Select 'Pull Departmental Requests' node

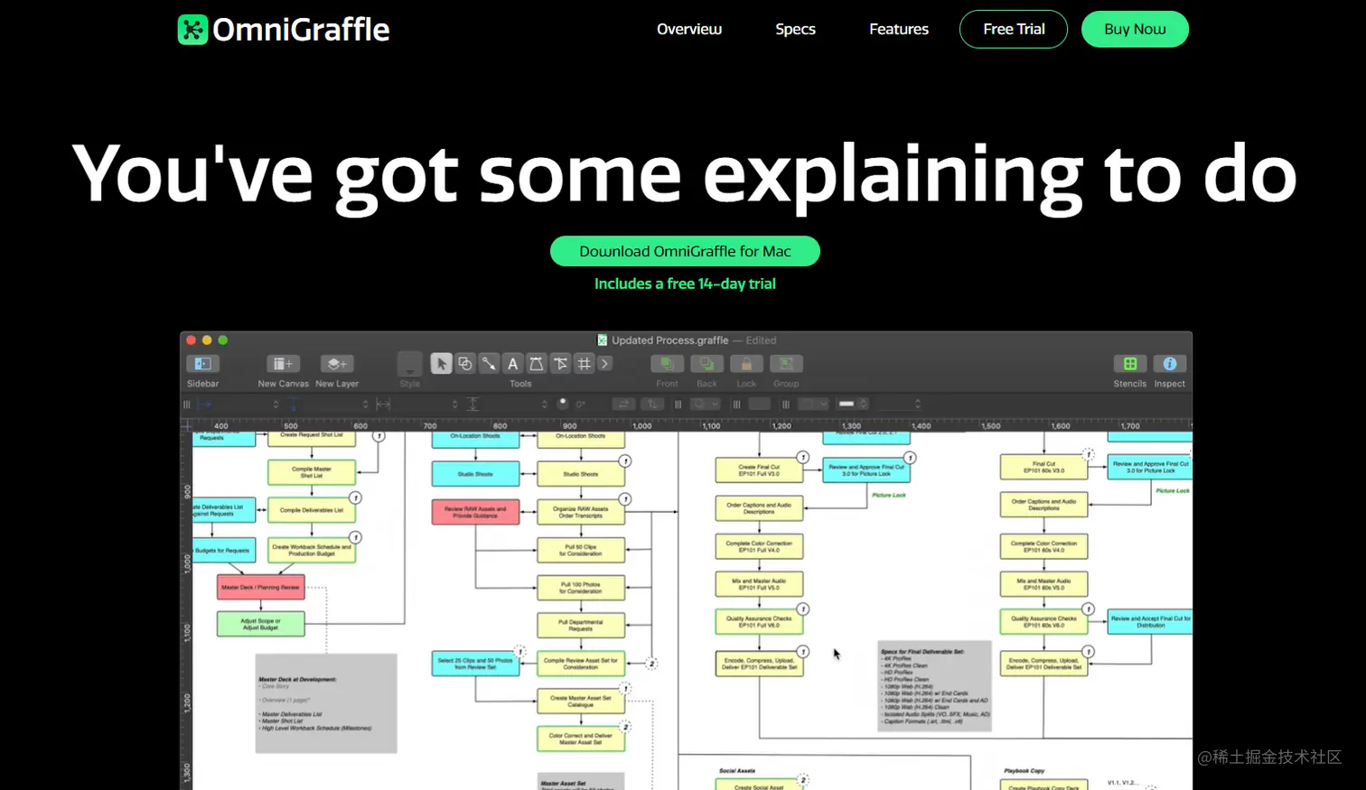(x=581, y=626)
